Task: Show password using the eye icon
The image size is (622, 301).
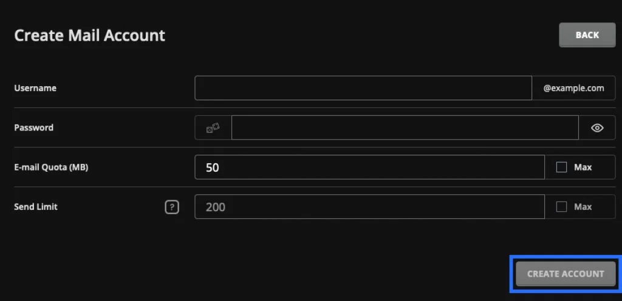Action: pyautogui.click(x=597, y=128)
